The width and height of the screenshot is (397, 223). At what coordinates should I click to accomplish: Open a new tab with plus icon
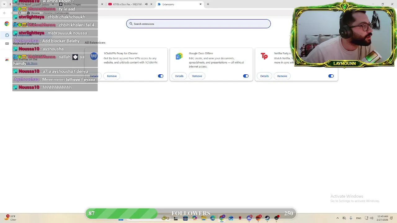[x=208, y=4]
